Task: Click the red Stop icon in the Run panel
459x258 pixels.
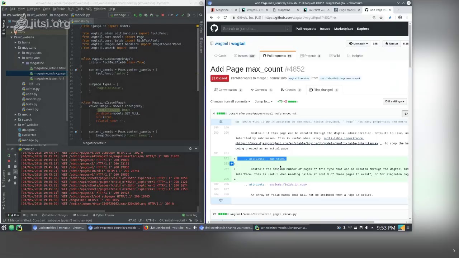Action: pos(9,161)
